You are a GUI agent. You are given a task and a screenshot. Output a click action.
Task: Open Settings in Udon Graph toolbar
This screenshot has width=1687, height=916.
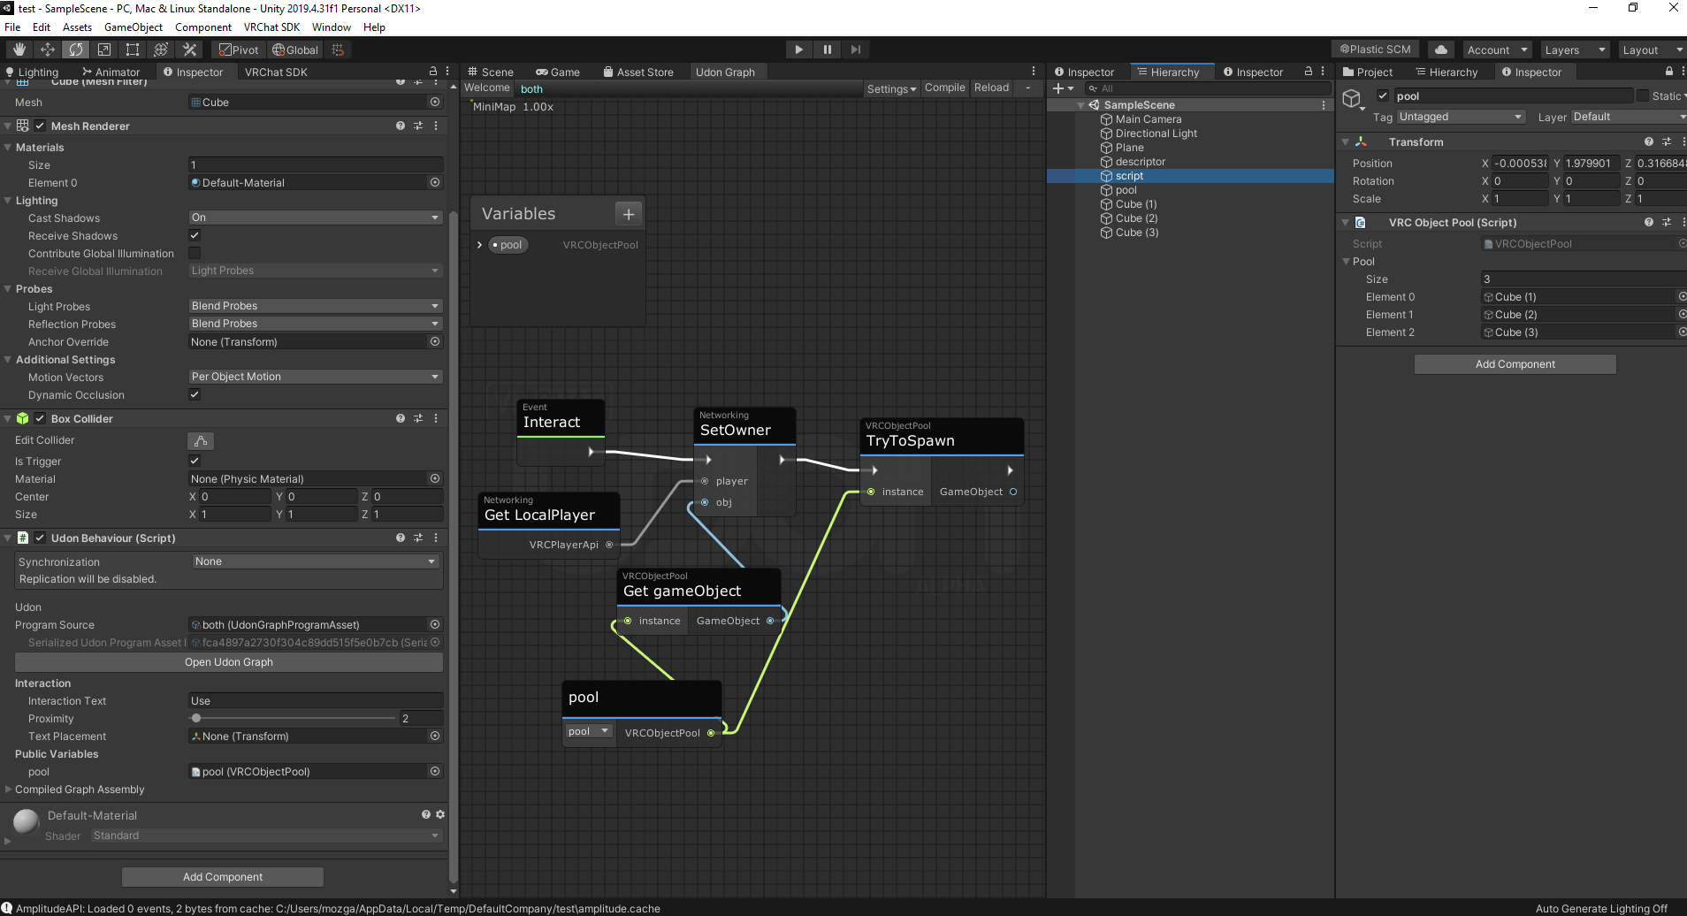891,88
